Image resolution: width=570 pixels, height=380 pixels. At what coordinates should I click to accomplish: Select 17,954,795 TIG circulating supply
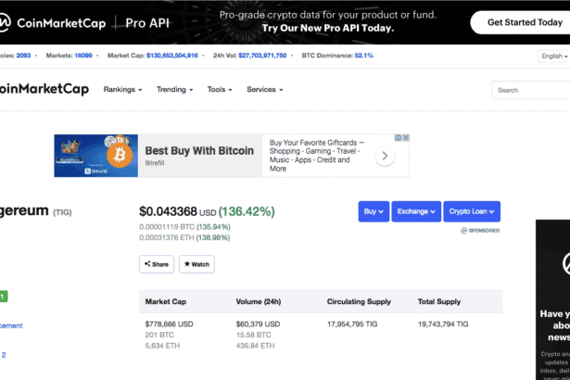[x=352, y=324]
